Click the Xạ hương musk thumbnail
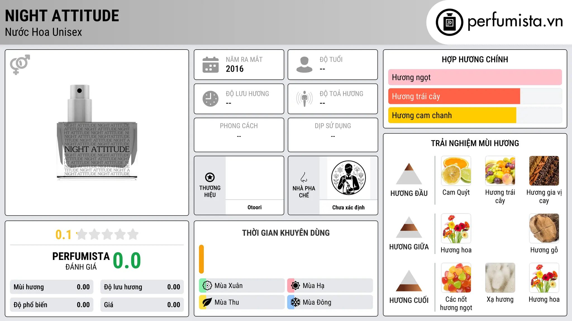This screenshot has height=321, width=572. point(500,278)
